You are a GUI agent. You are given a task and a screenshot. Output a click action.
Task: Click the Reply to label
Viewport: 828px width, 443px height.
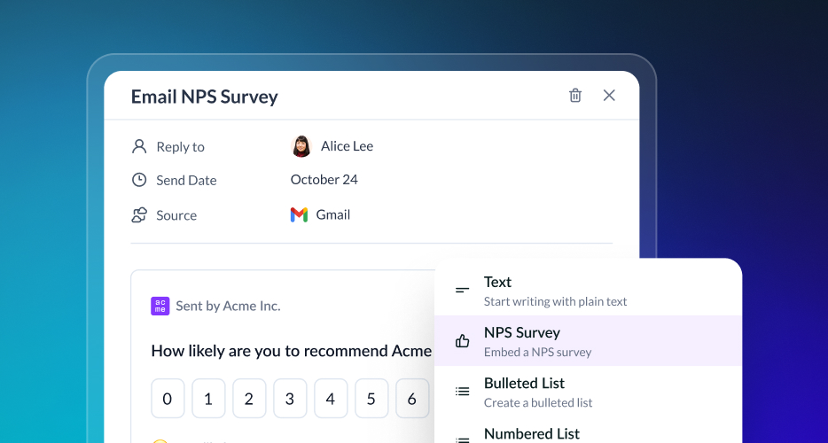pyautogui.click(x=180, y=147)
